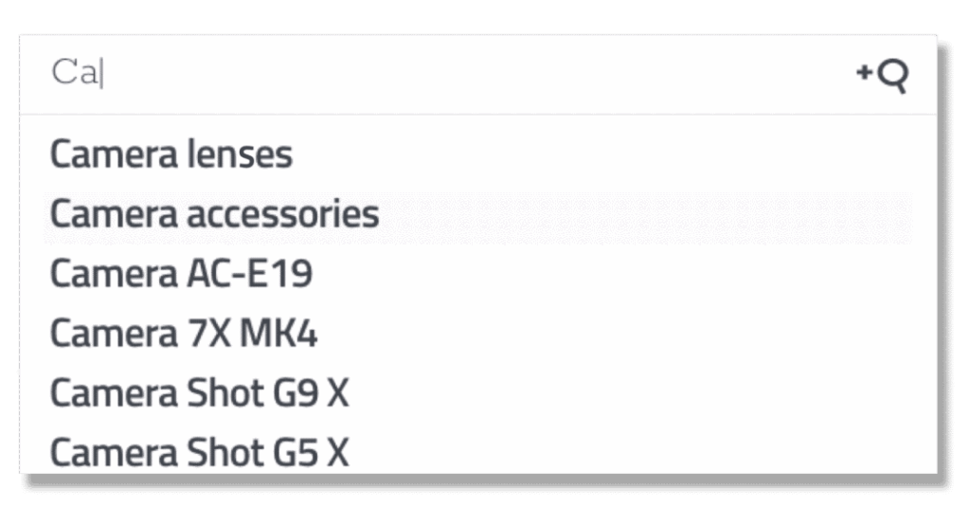Click the magnifying glass search icon

893,76
